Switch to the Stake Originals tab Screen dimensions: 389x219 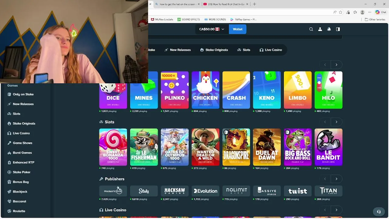click(x=214, y=50)
